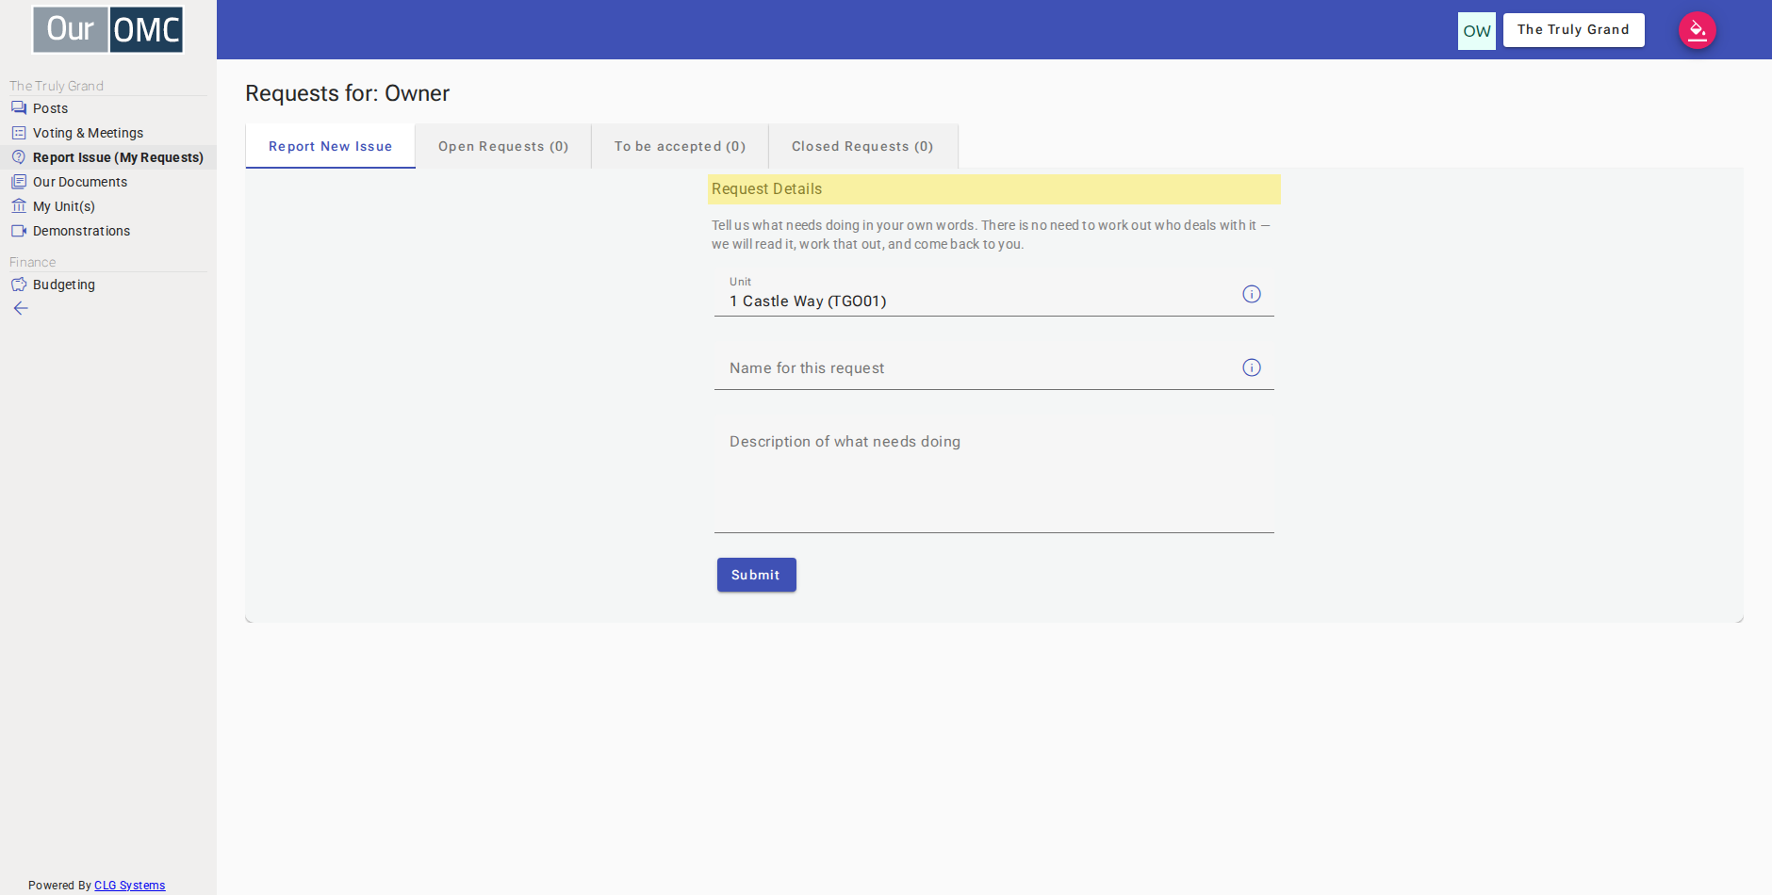The width and height of the screenshot is (1772, 895).
Task: Click the Our Documents icon
Action: coord(19,182)
